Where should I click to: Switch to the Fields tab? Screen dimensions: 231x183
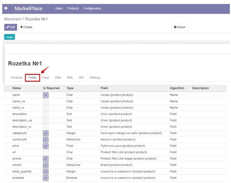tap(32, 77)
